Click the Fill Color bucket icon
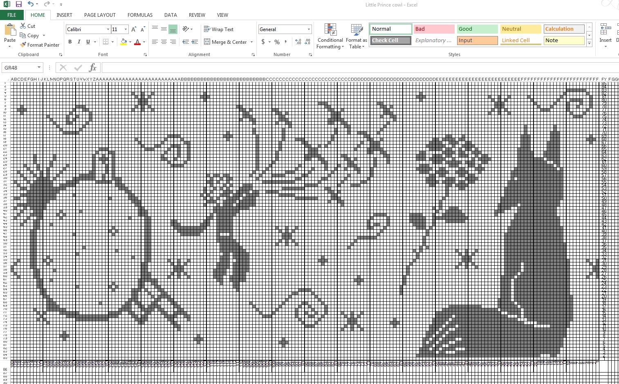The height and width of the screenshot is (384, 619). [x=123, y=41]
